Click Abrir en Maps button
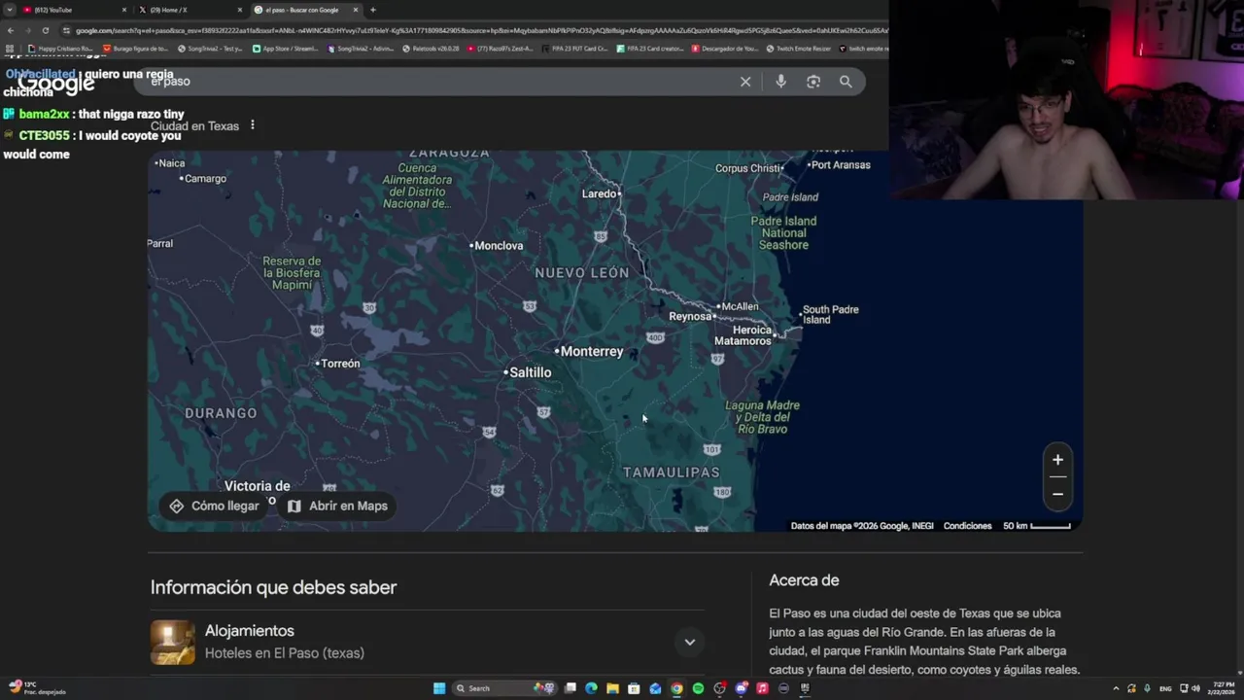This screenshot has height=700, width=1244. pyautogui.click(x=337, y=506)
